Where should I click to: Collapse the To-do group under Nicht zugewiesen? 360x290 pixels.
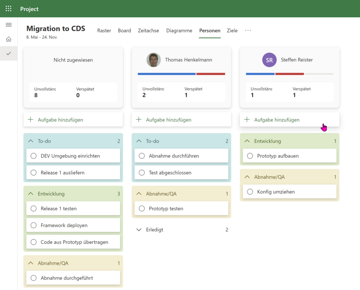click(31, 141)
